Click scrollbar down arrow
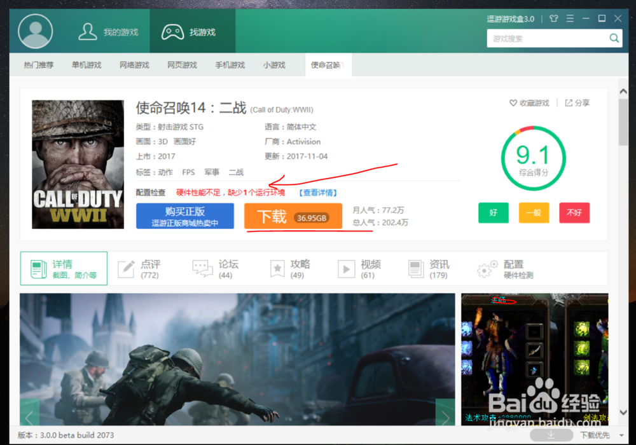636x445 pixels. [x=623, y=412]
